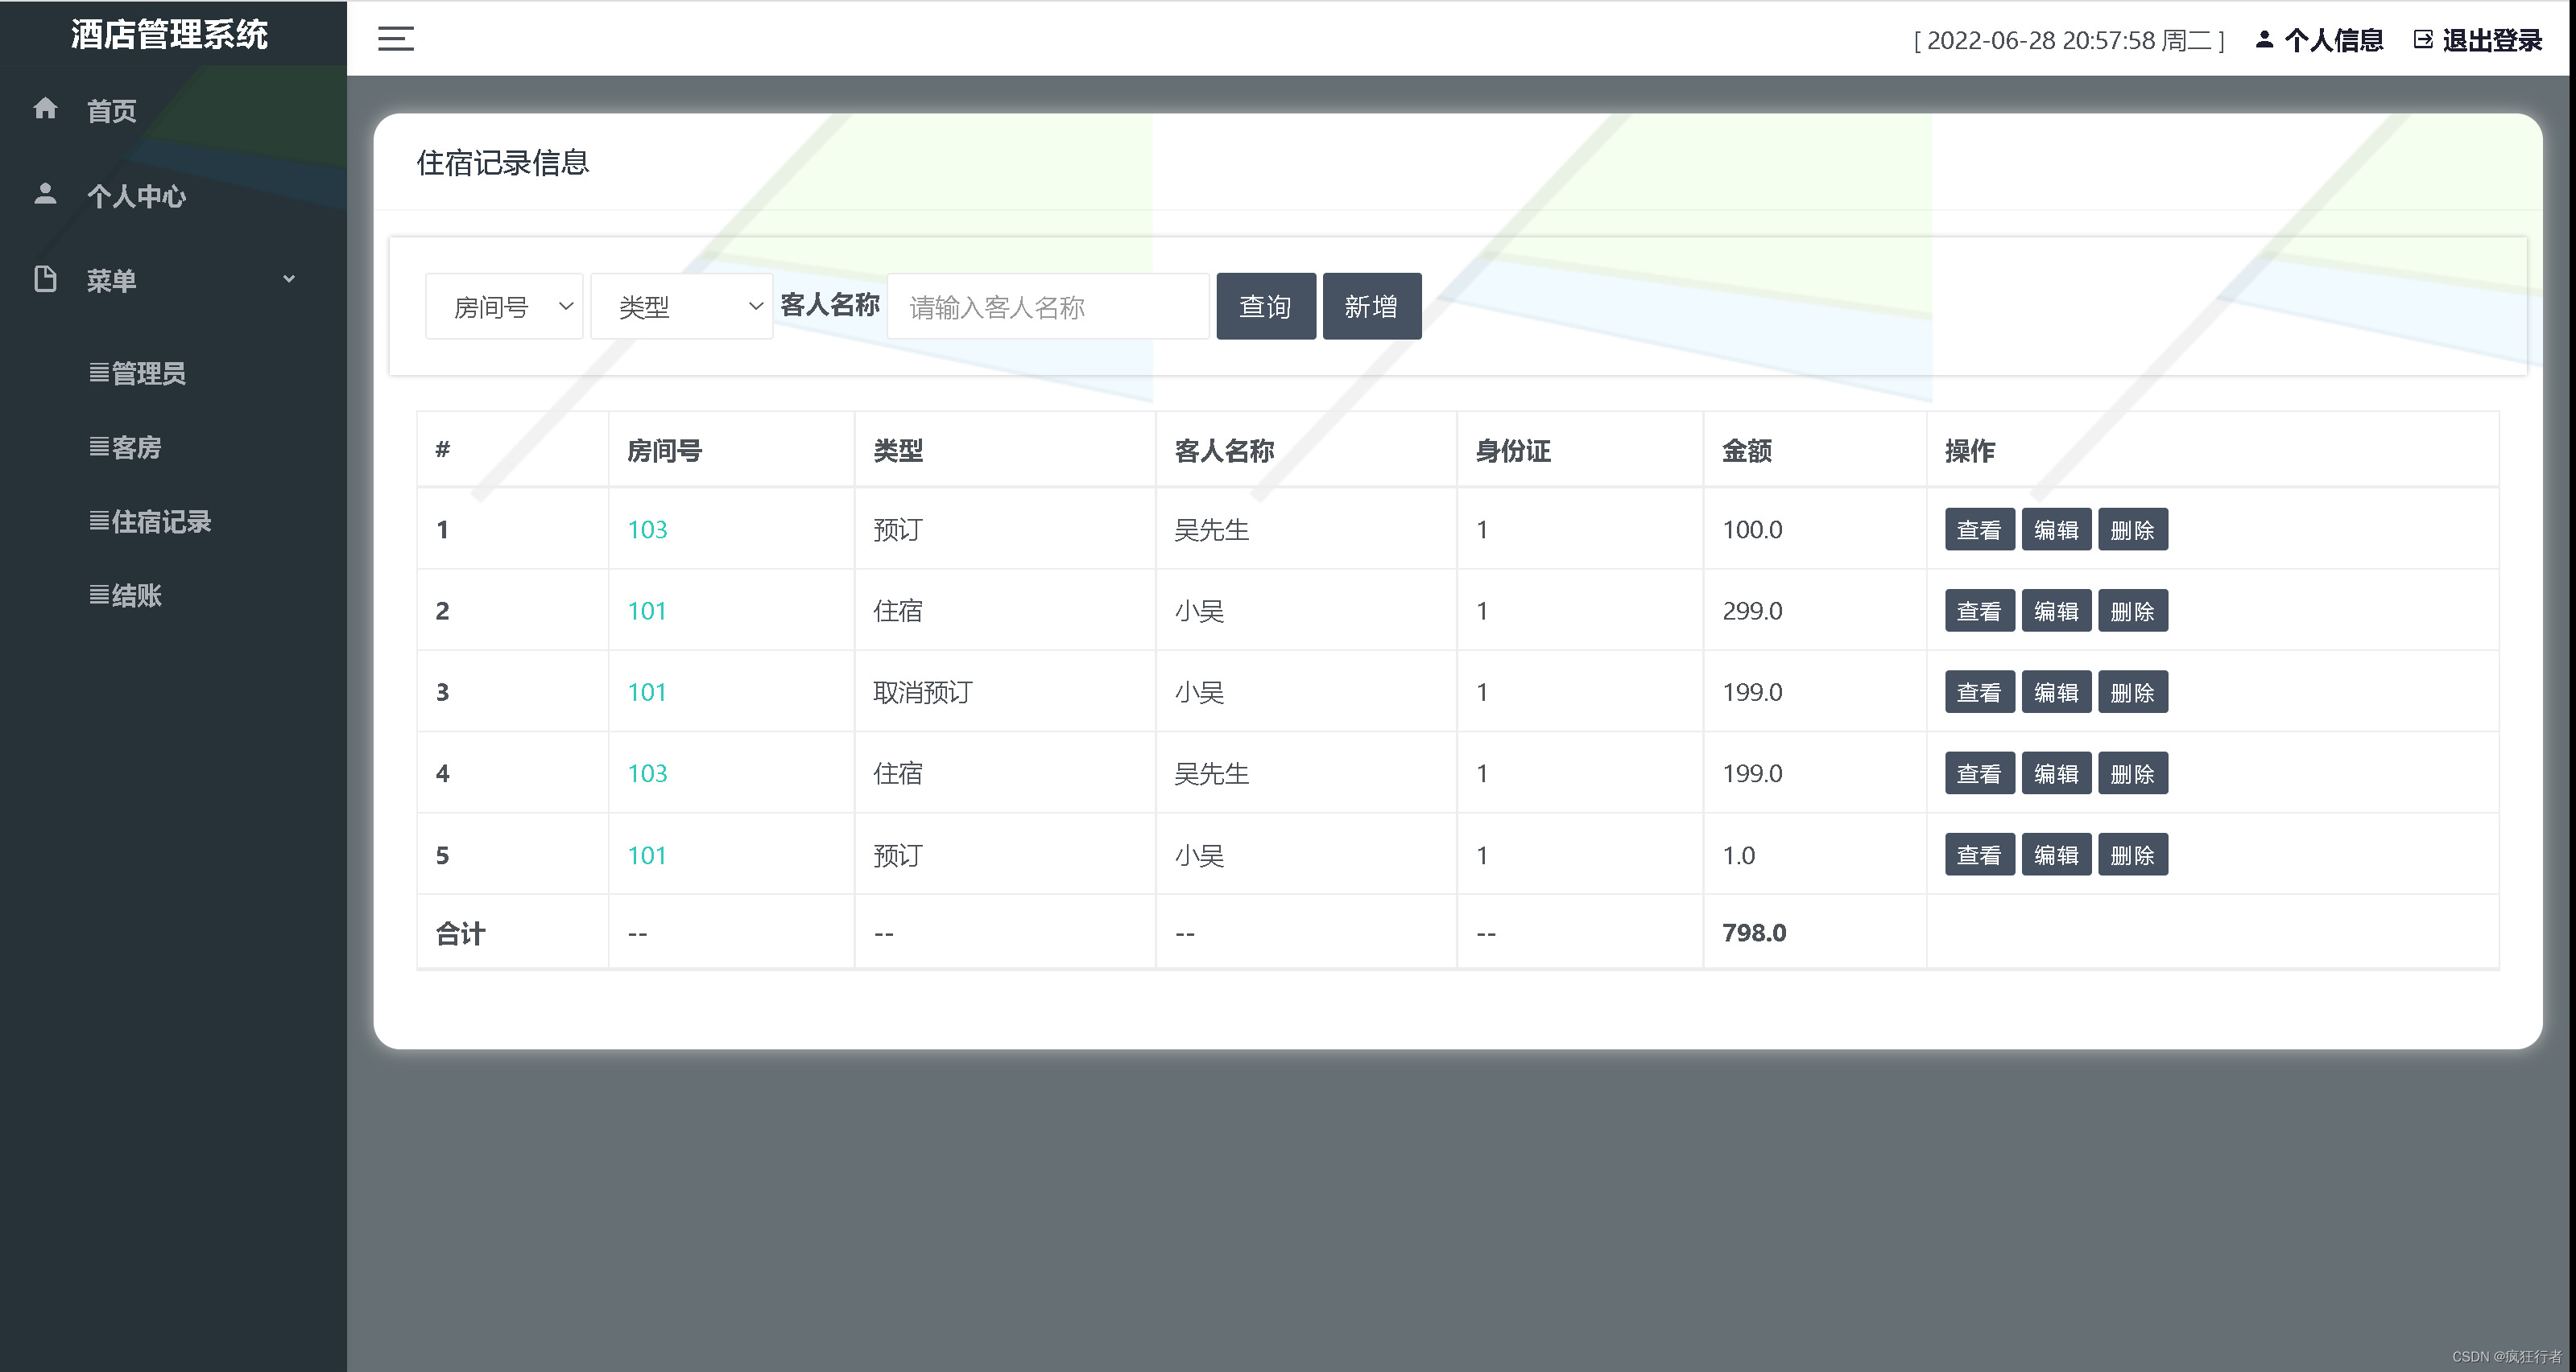Click 取消预订 type cell
This screenshot has height=1372, width=2576.
click(x=922, y=691)
